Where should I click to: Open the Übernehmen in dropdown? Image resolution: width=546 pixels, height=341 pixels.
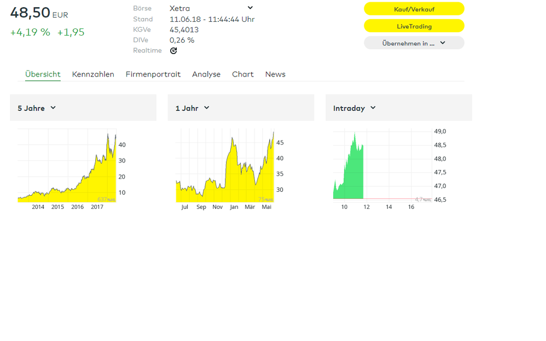point(414,43)
